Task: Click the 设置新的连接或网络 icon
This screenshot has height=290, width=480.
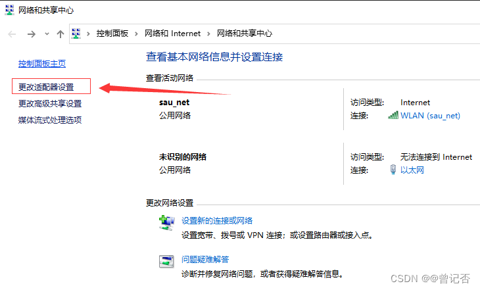Action: coord(167,223)
